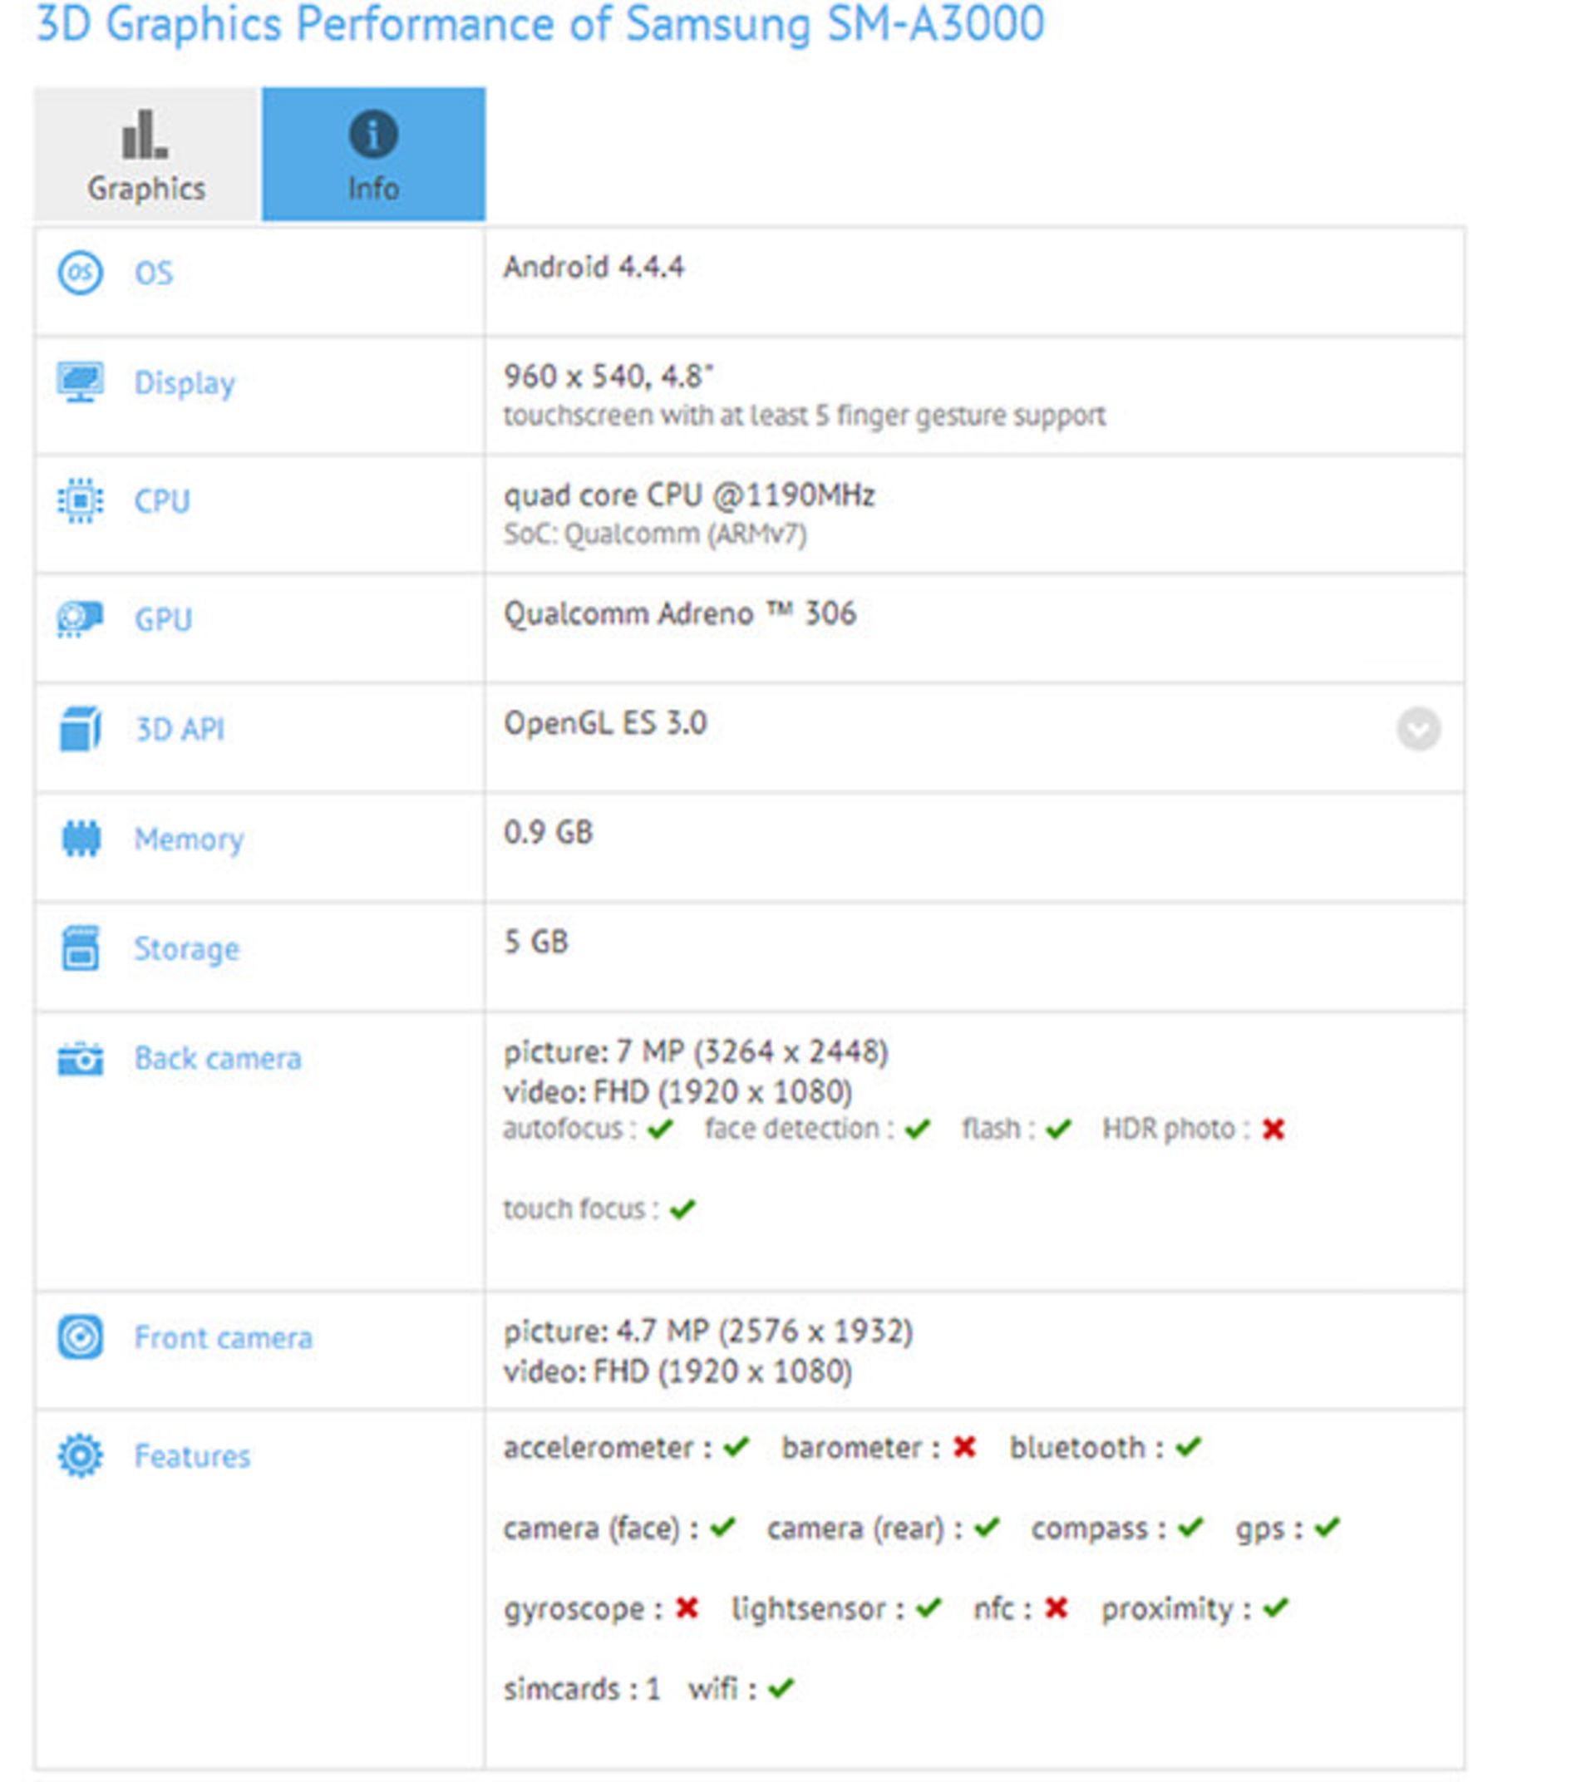1596x1782 pixels.
Task: Toggle the gyroscope status mark
Action: click(x=688, y=1608)
